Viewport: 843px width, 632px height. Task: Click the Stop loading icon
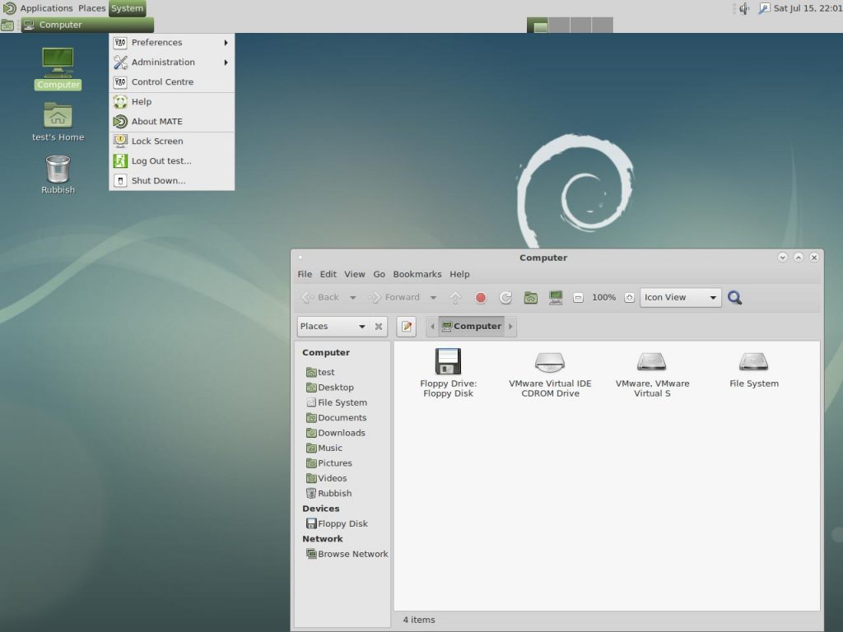[482, 297]
